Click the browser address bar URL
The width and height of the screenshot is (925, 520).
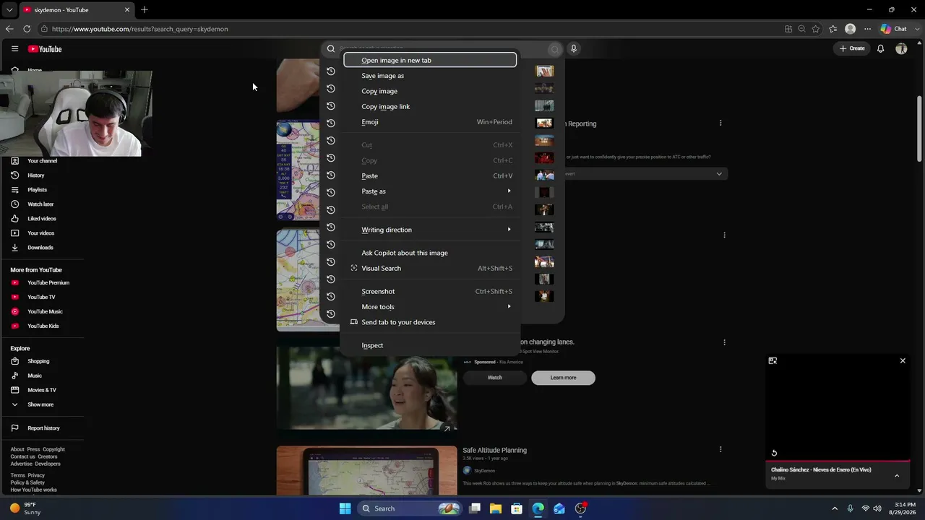tap(139, 29)
